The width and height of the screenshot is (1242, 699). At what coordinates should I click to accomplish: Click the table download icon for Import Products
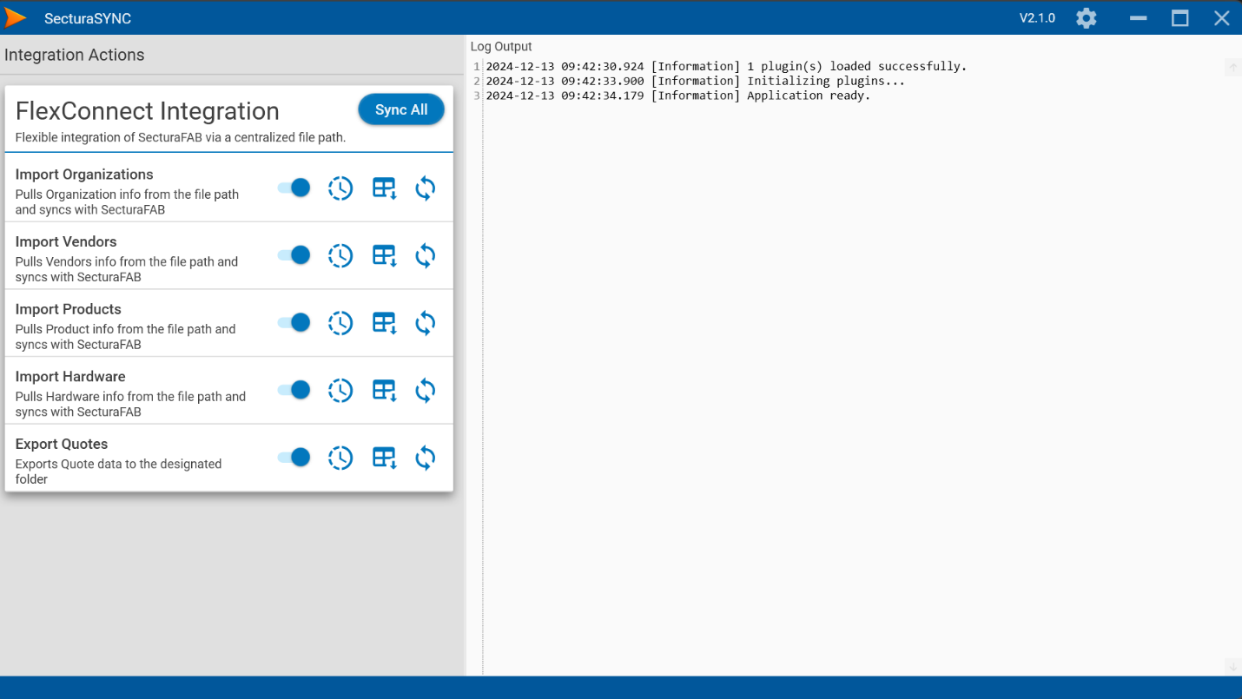click(x=384, y=323)
